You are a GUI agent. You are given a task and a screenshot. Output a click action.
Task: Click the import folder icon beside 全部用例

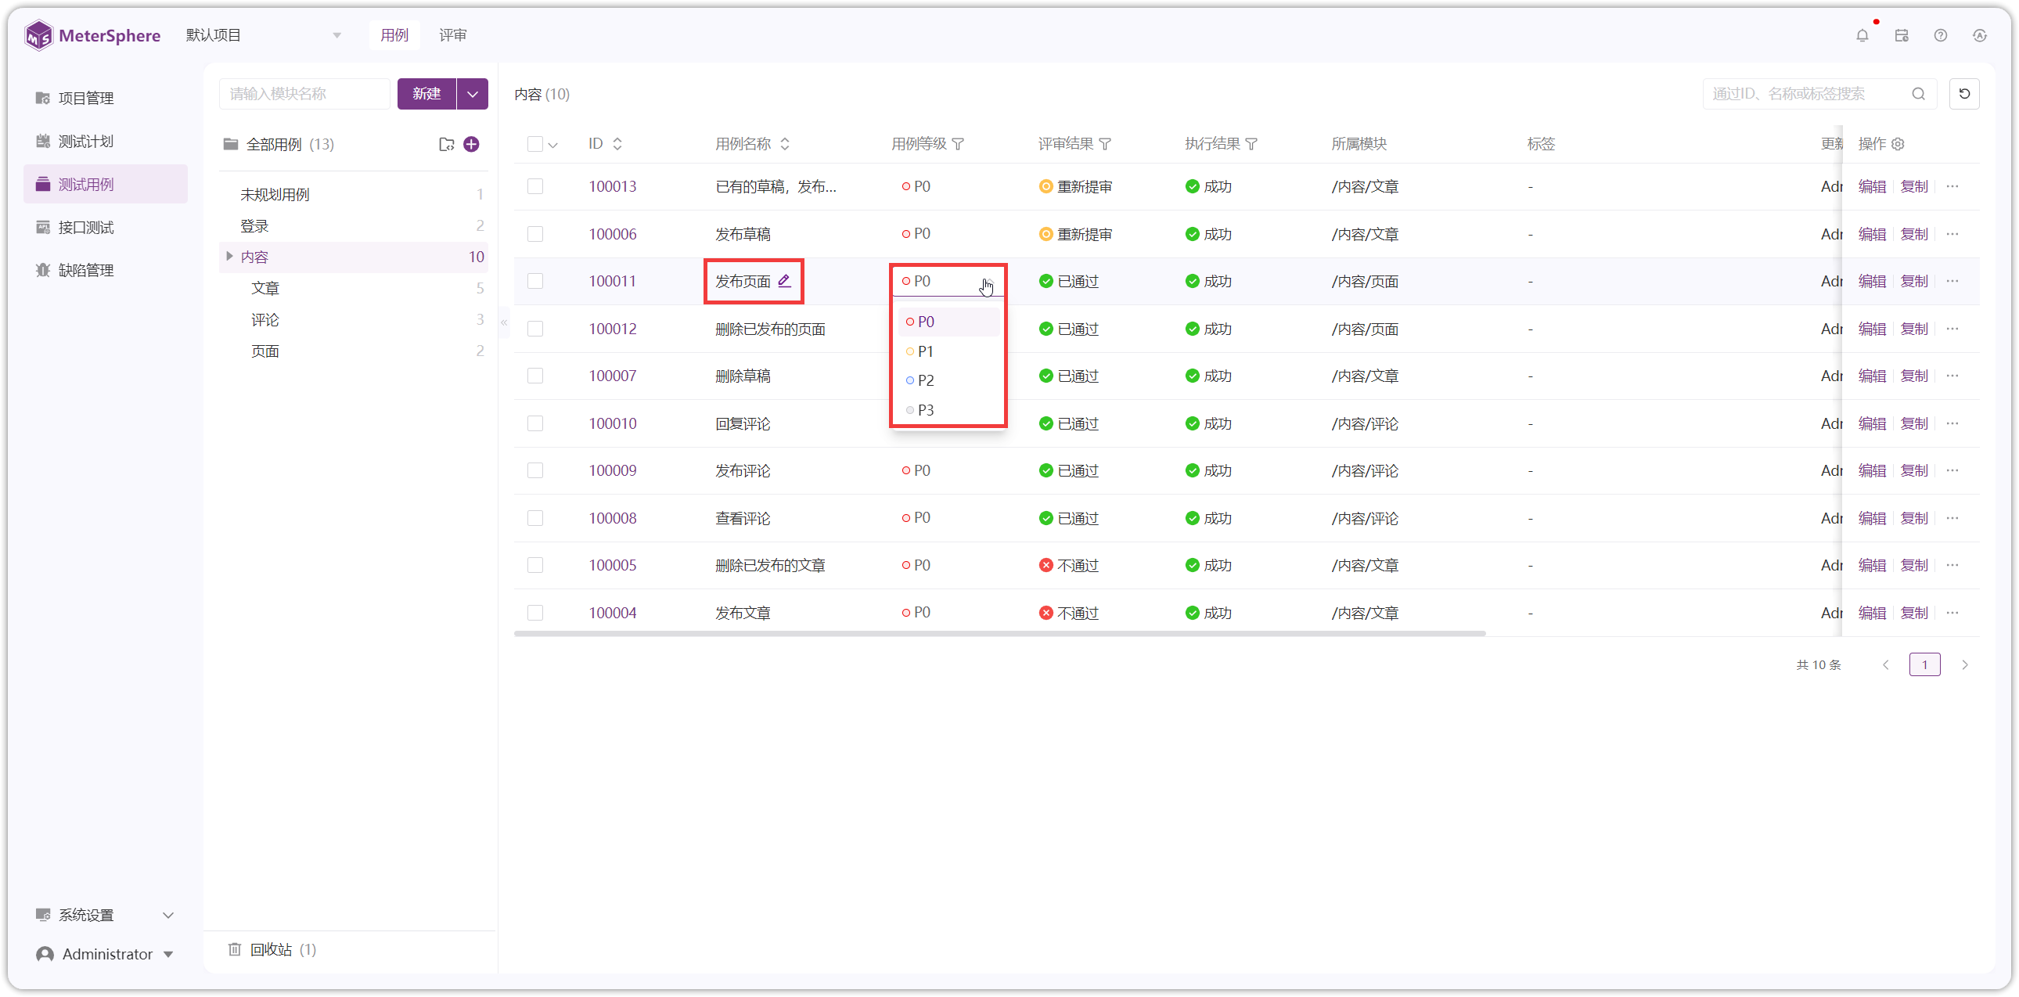pos(447,144)
